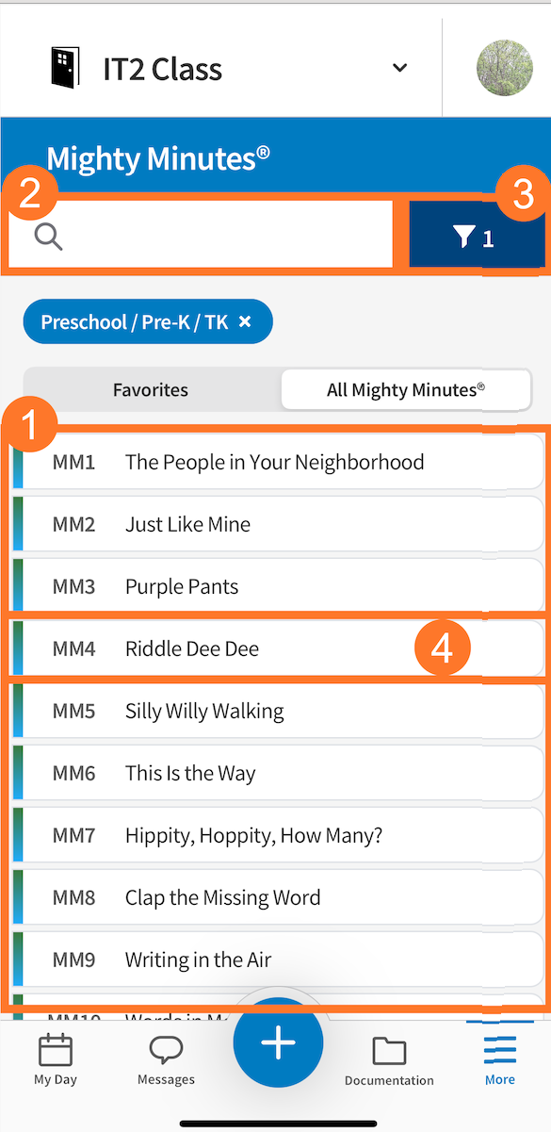This screenshot has width=551, height=1132.
Task: Tap the More menu icon
Action: (x=499, y=1049)
